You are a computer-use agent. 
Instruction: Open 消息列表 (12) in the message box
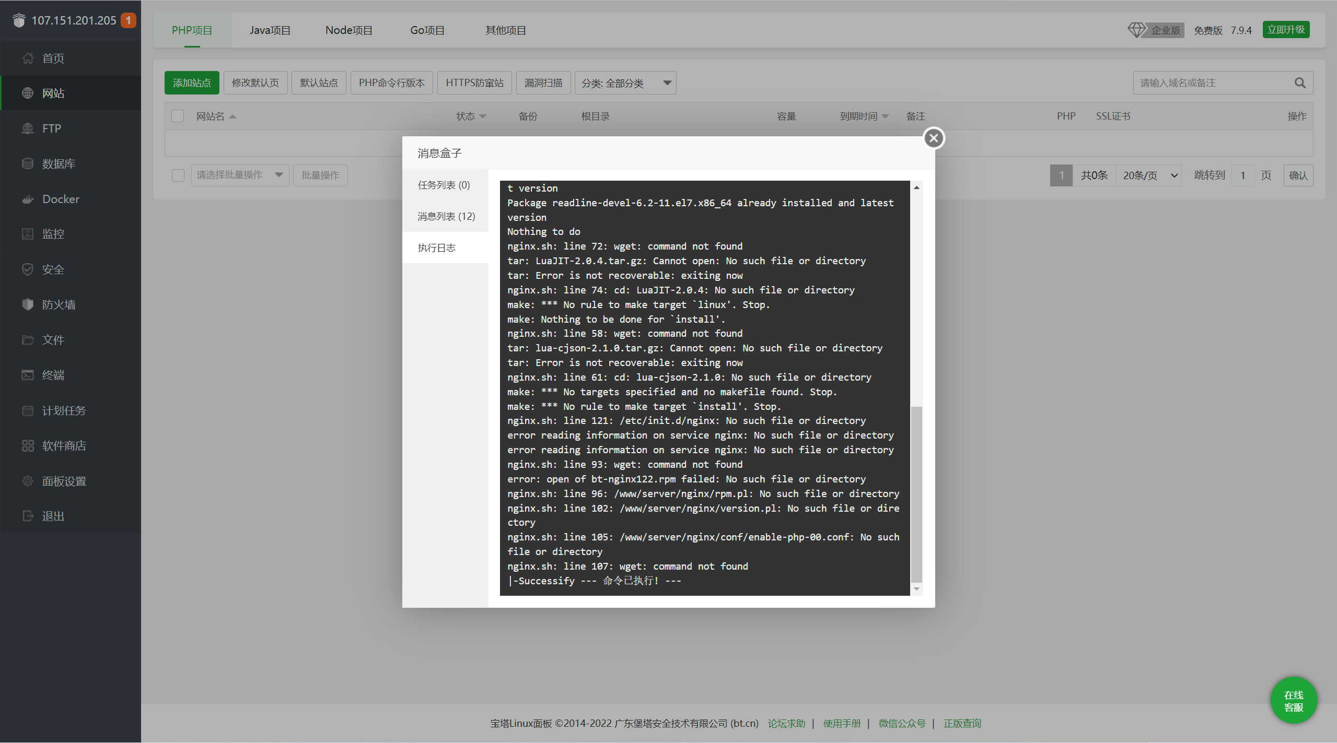(x=445, y=216)
